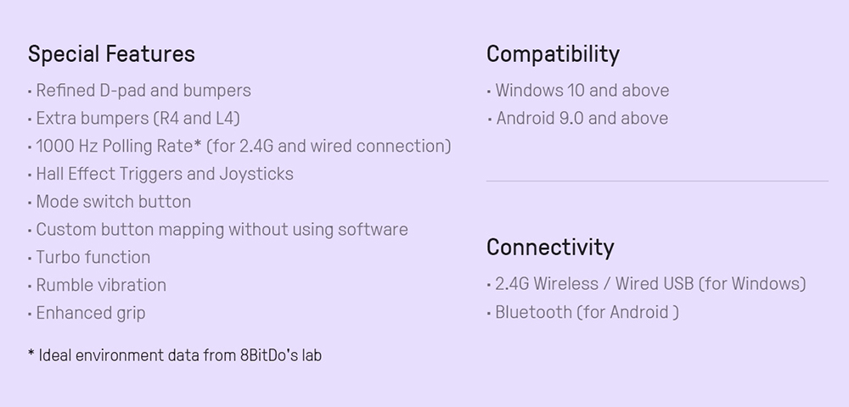Click the 8BitDo's lab footnote text
Screen dimensions: 849x407
click(x=175, y=355)
